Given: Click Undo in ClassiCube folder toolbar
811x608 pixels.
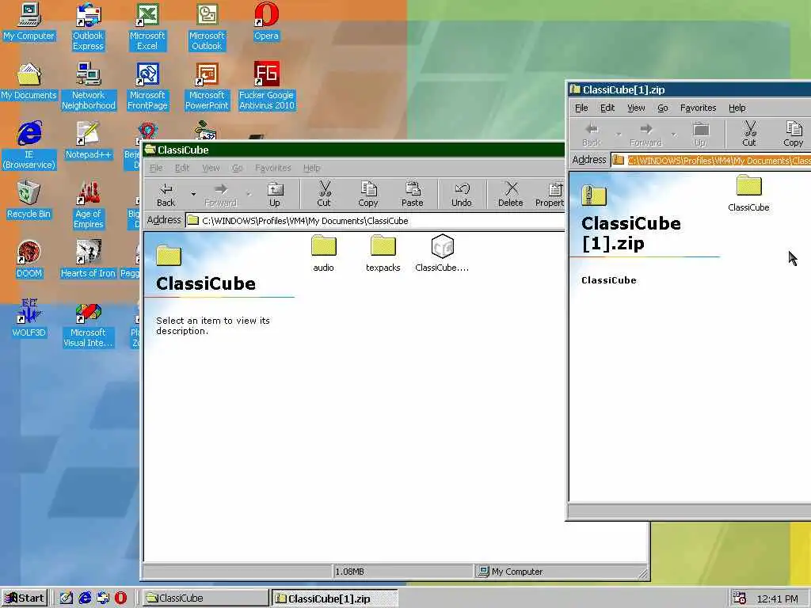Looking at the screenshot, I should coord(462,195).
